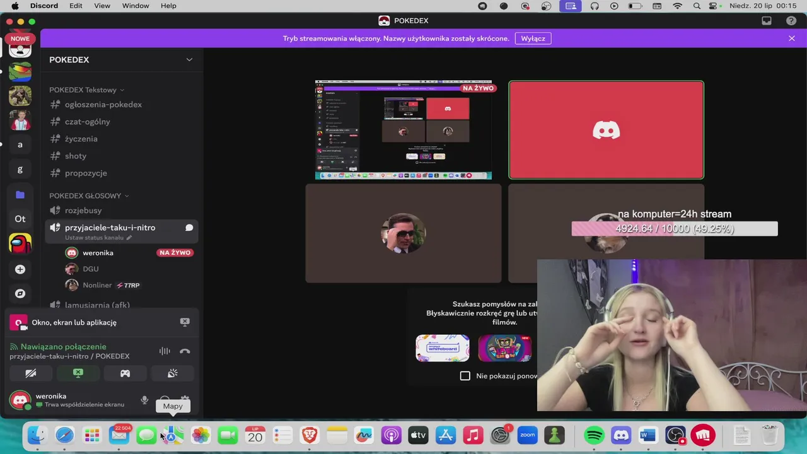This screenshot has height=454, width=807.
Task: Open the Help menu
Action: tap(168, 6)
